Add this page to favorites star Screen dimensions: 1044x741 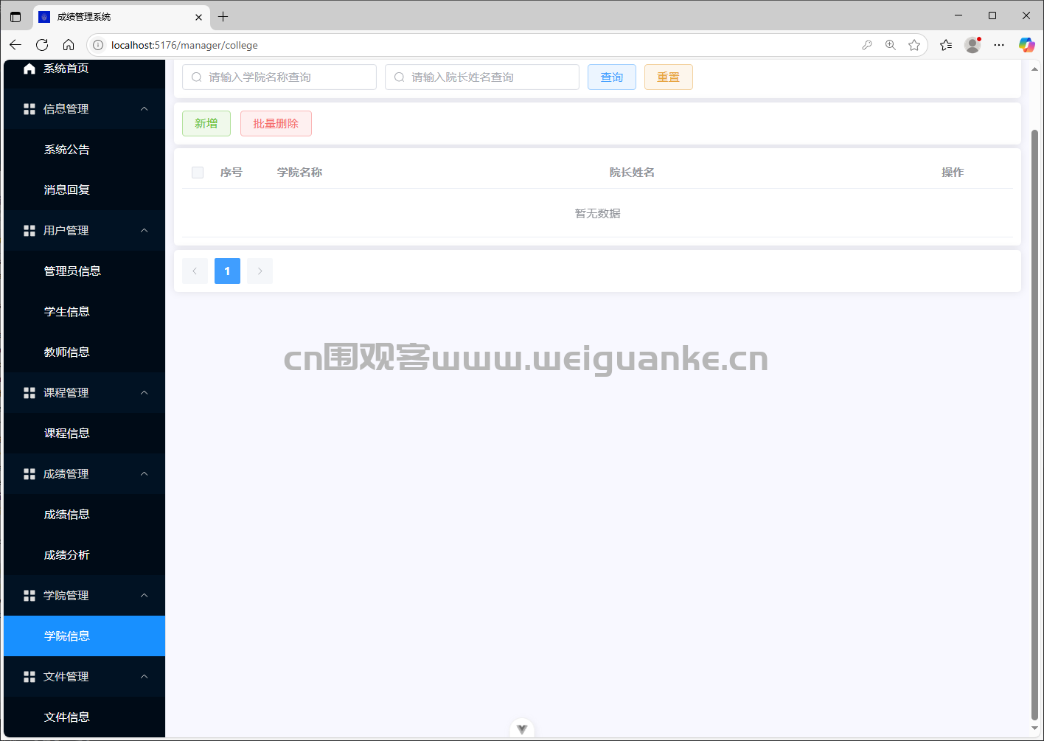pos(914,45)
